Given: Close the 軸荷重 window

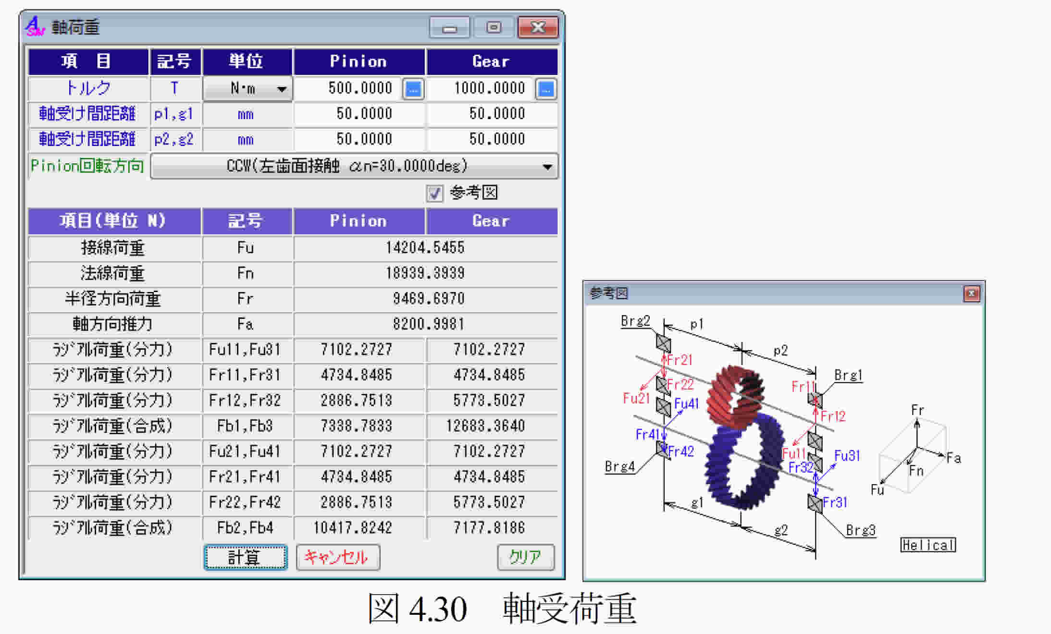Looking at the screenshot, I should coord(538,27).
